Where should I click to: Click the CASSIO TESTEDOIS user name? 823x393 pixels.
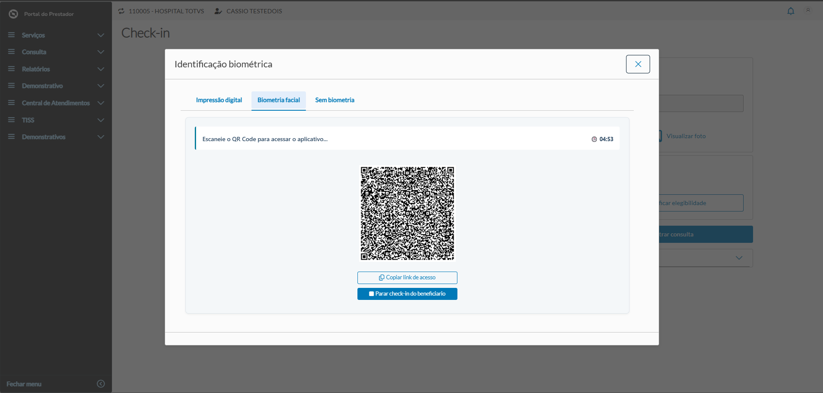pyautogui.click(x=254, y=11)
